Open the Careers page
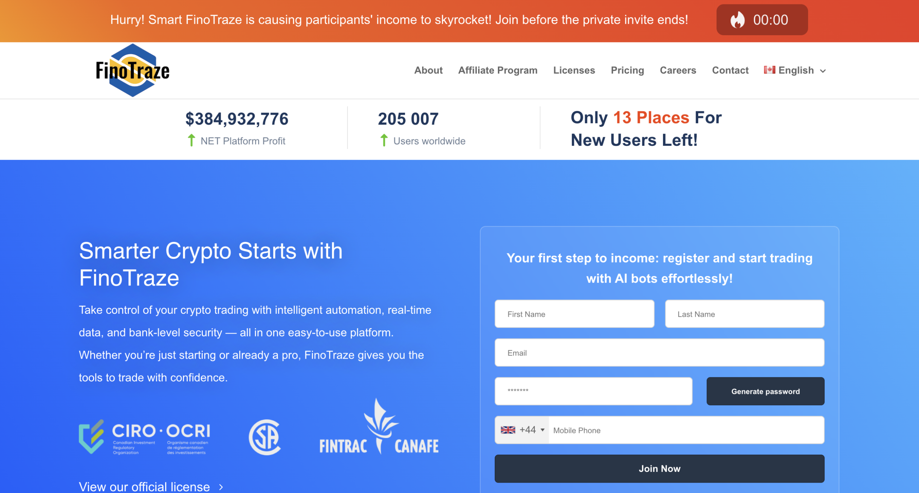This screenshot has width=919, height=493. click(x=678, y=70)
